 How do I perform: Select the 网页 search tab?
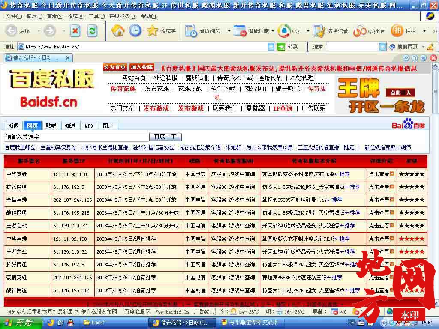(32, 126)
